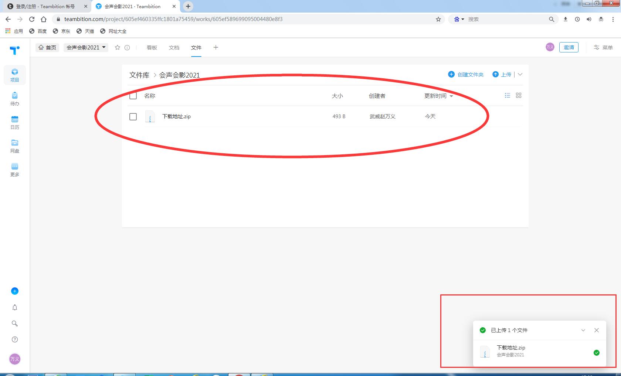Open the 项目 sidebar section

15,75
